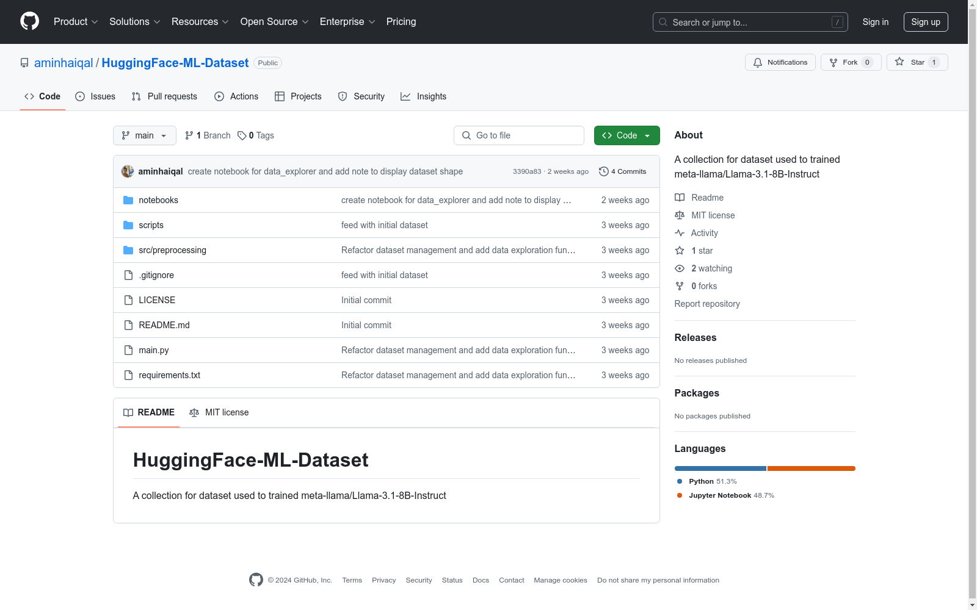
Task: Expand the Open Source menu
Action: tap(275, 22)
